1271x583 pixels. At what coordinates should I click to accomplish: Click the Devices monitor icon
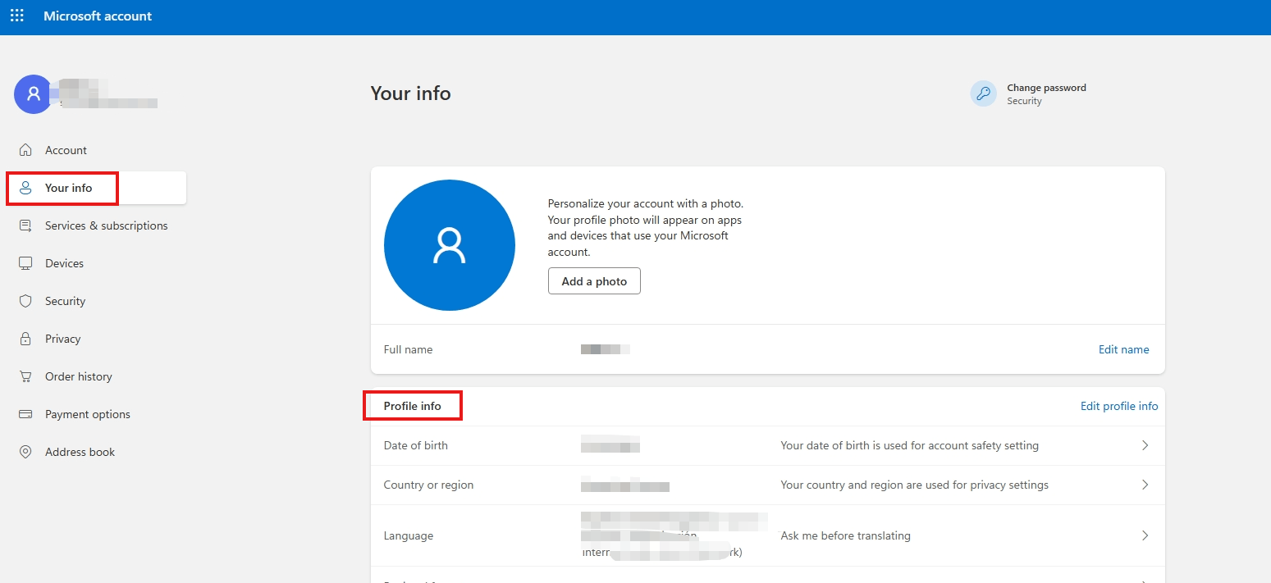pos(25,263)
